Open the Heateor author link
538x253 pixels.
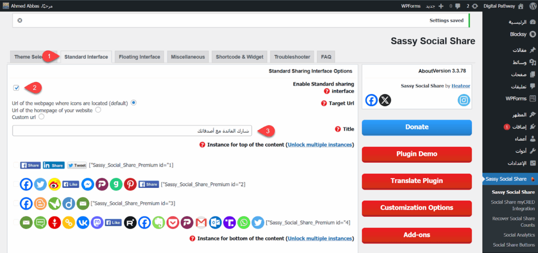point(461,86)
